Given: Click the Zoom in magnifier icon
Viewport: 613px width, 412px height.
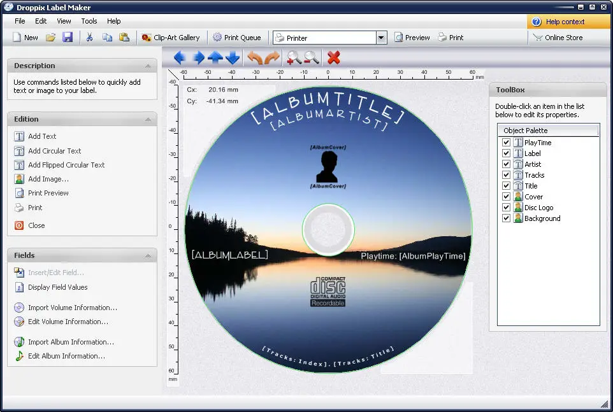Looking at the screenshot, I should click(294, 58).
